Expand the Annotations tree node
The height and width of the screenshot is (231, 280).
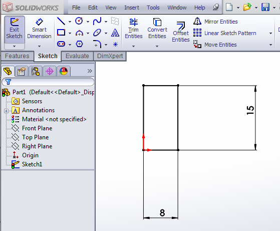click(x=6, y=111)
